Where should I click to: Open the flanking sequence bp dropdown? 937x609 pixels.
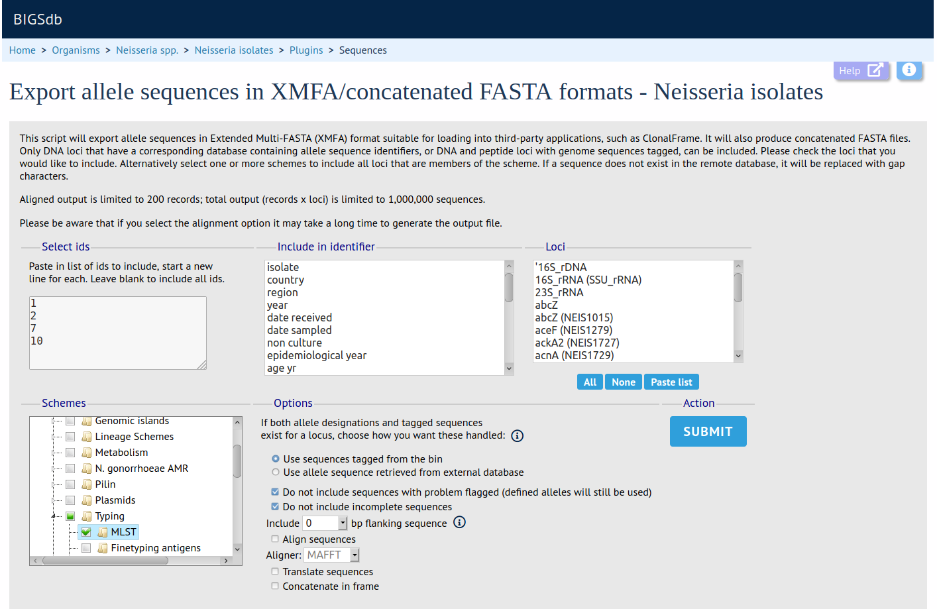(342, 524)
